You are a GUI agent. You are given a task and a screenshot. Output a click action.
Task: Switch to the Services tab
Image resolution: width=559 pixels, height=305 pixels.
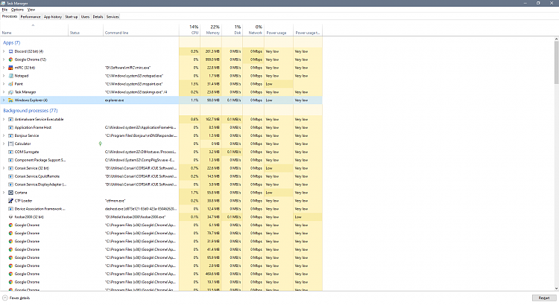coord(113,16)
